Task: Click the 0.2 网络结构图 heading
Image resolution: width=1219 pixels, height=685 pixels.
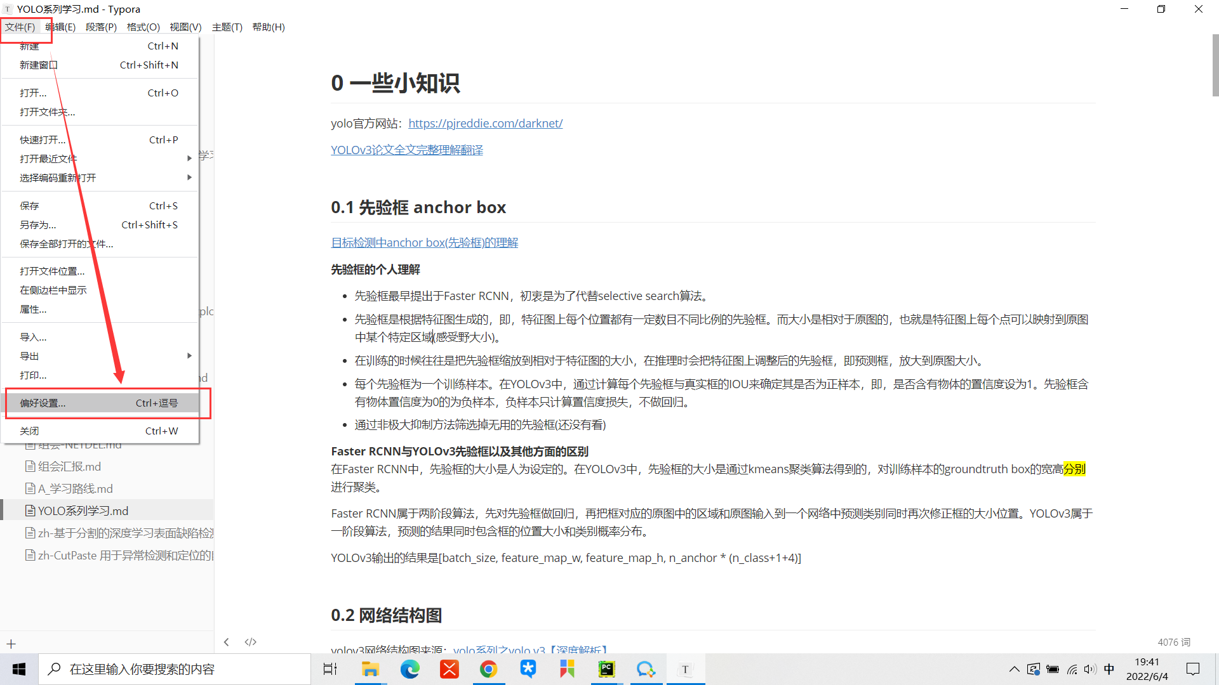Action: pos(386,615)
